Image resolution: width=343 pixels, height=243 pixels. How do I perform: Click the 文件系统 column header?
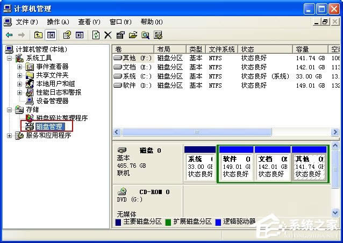[x=221, y=49]
